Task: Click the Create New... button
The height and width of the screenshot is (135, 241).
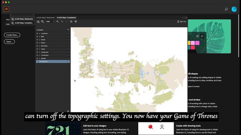Action: [x=12, y=35]
